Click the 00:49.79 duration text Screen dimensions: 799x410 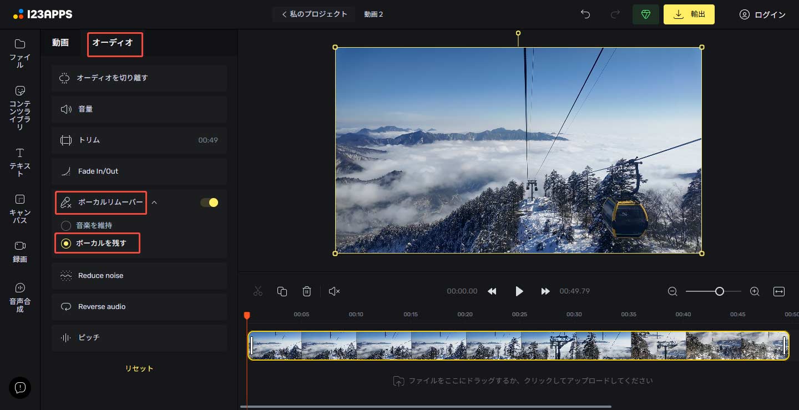pyautogui.click(x=574, y=291)
